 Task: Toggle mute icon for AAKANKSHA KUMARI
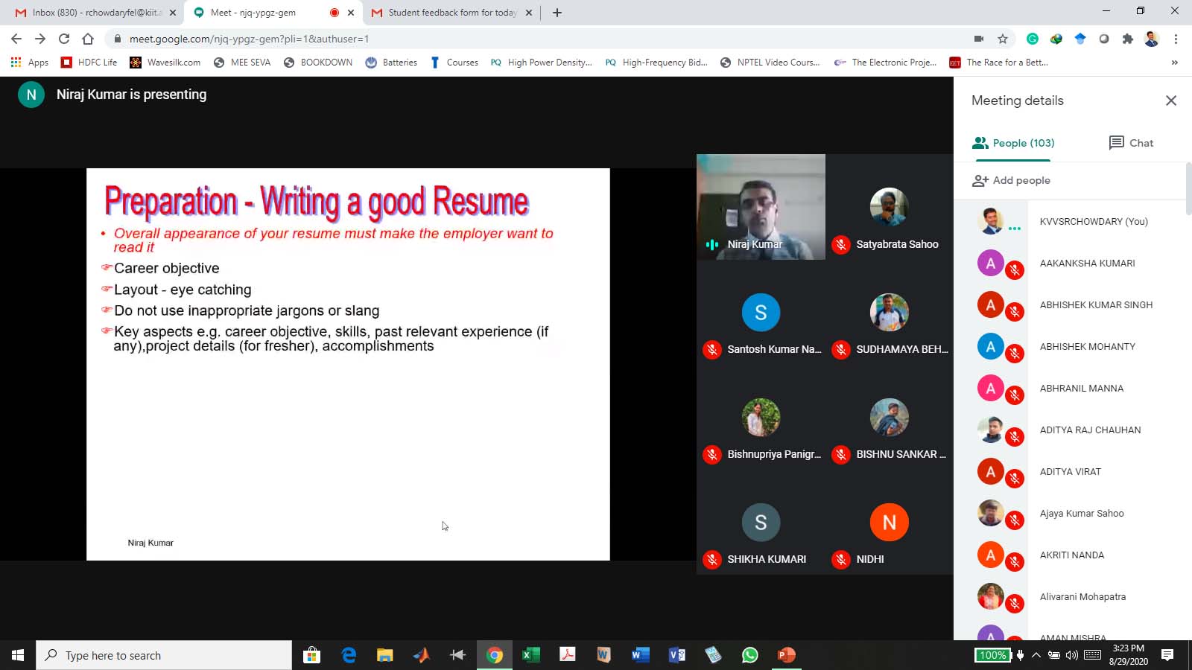(x=1014, y=271)
